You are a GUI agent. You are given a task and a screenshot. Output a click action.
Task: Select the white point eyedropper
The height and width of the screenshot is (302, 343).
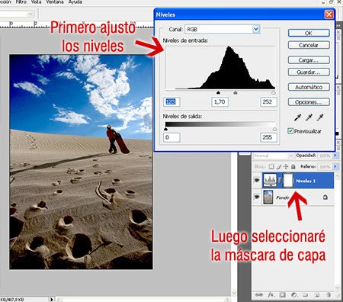click(x=320, y=117)
